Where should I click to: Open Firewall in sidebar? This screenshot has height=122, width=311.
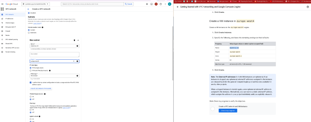point(8,31)
